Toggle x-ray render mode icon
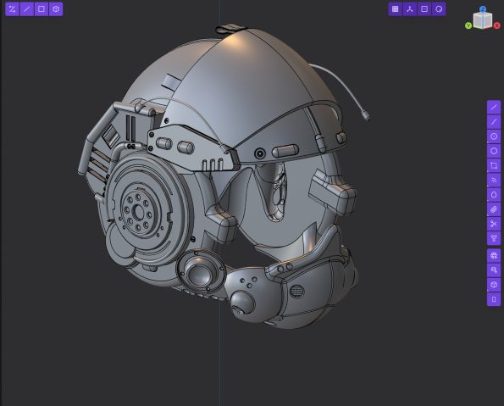 click(x=439, y=9)
